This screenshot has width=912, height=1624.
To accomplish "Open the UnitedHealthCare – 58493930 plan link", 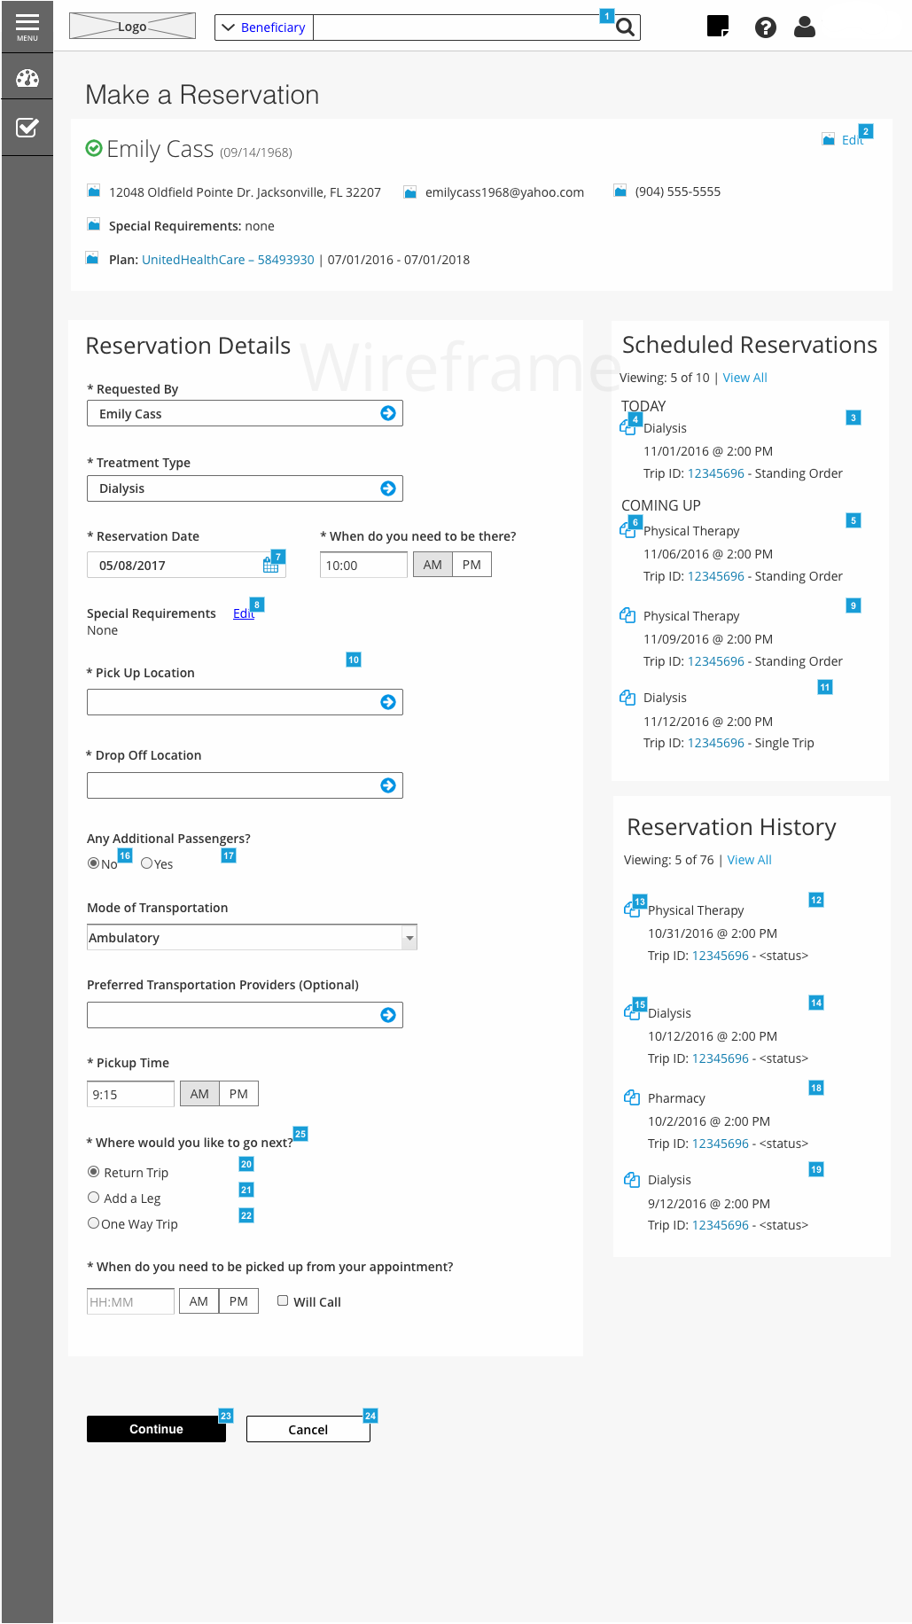I will 228,260.
